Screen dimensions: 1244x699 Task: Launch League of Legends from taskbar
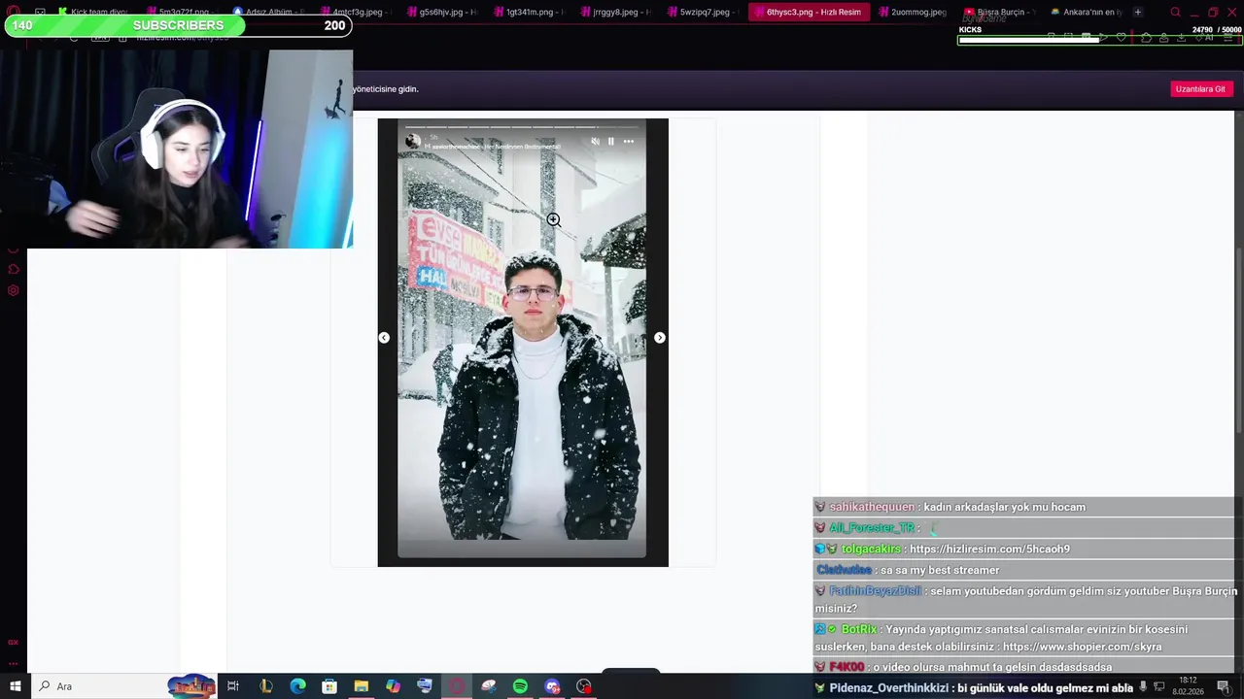[x=265, y=686]
